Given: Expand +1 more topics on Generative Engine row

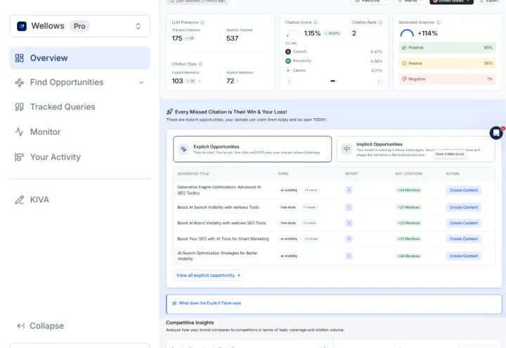Looking at the screenshot, I should [x=311, y=191].
